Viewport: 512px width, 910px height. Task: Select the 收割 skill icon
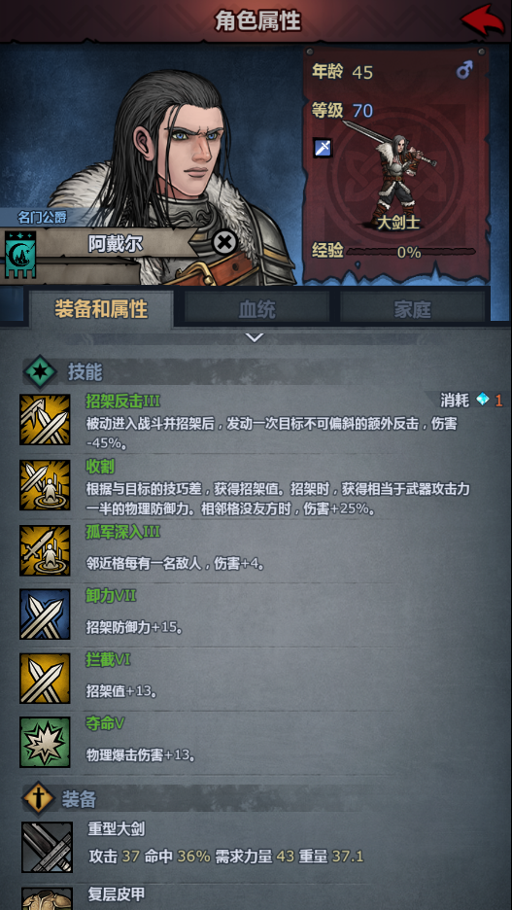tap(46, 485)
